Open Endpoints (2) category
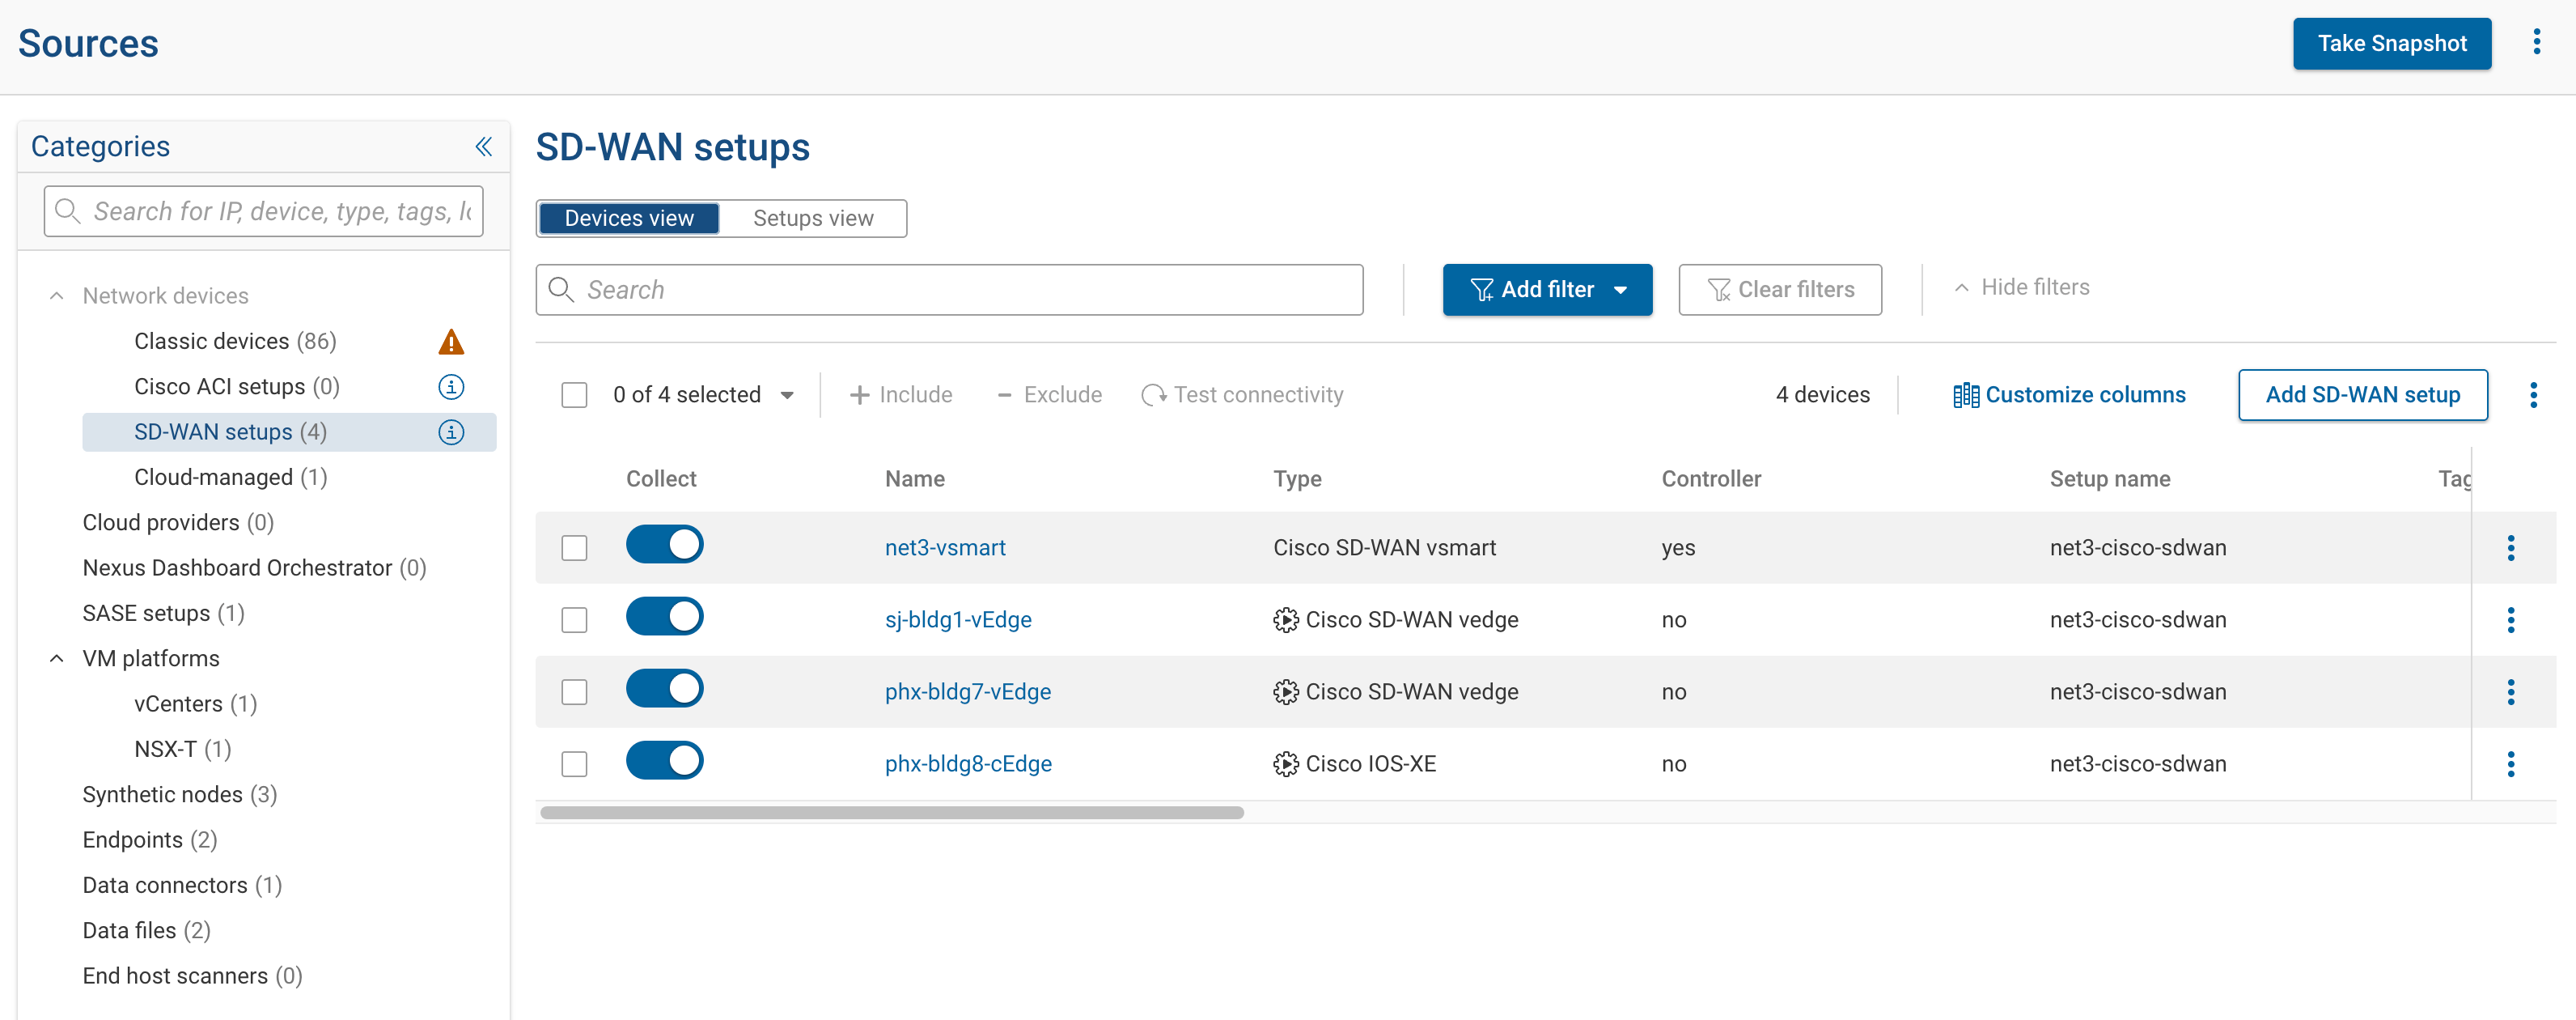 [150, 839]
